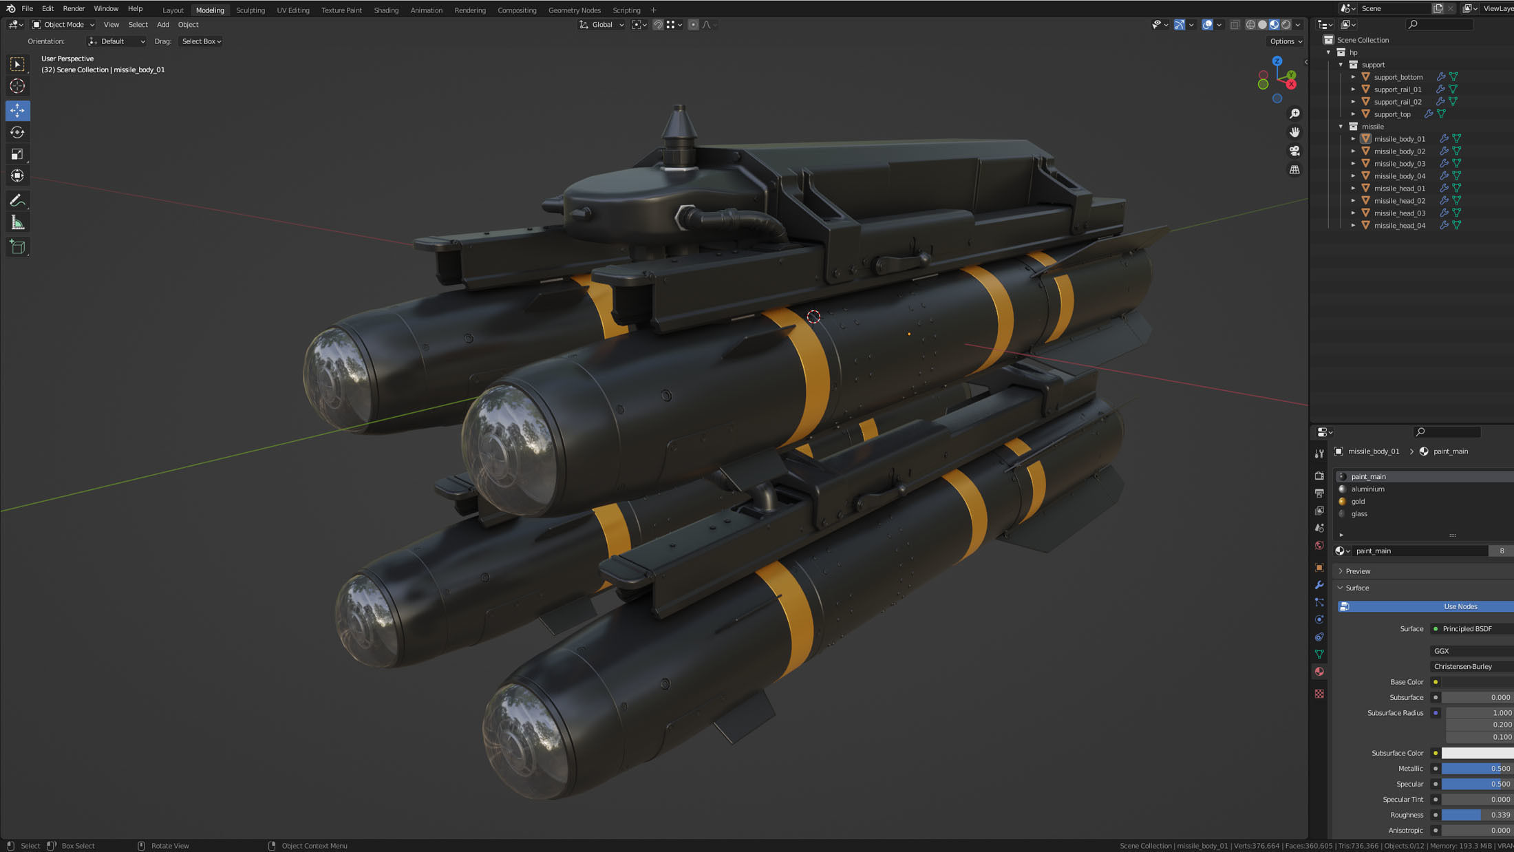Viewport: 1514px width, 852px height.
Task: Open the Tool properties tab
Action: [1319, 454]
